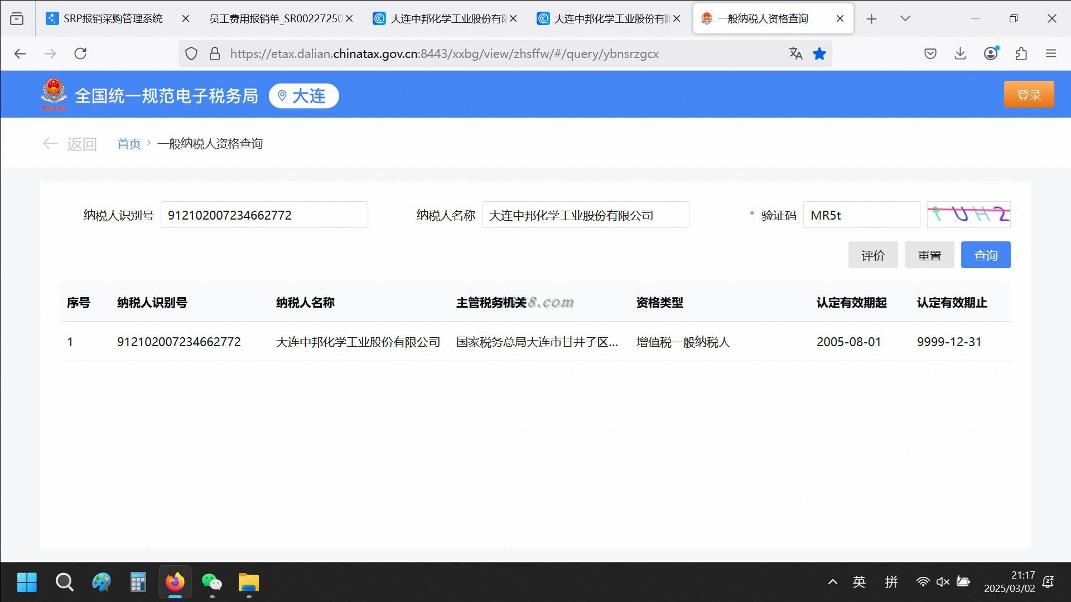Viewport: 1071px width, 602px height.
Task: Open the tracking protection shield icon
Action: 191,54
